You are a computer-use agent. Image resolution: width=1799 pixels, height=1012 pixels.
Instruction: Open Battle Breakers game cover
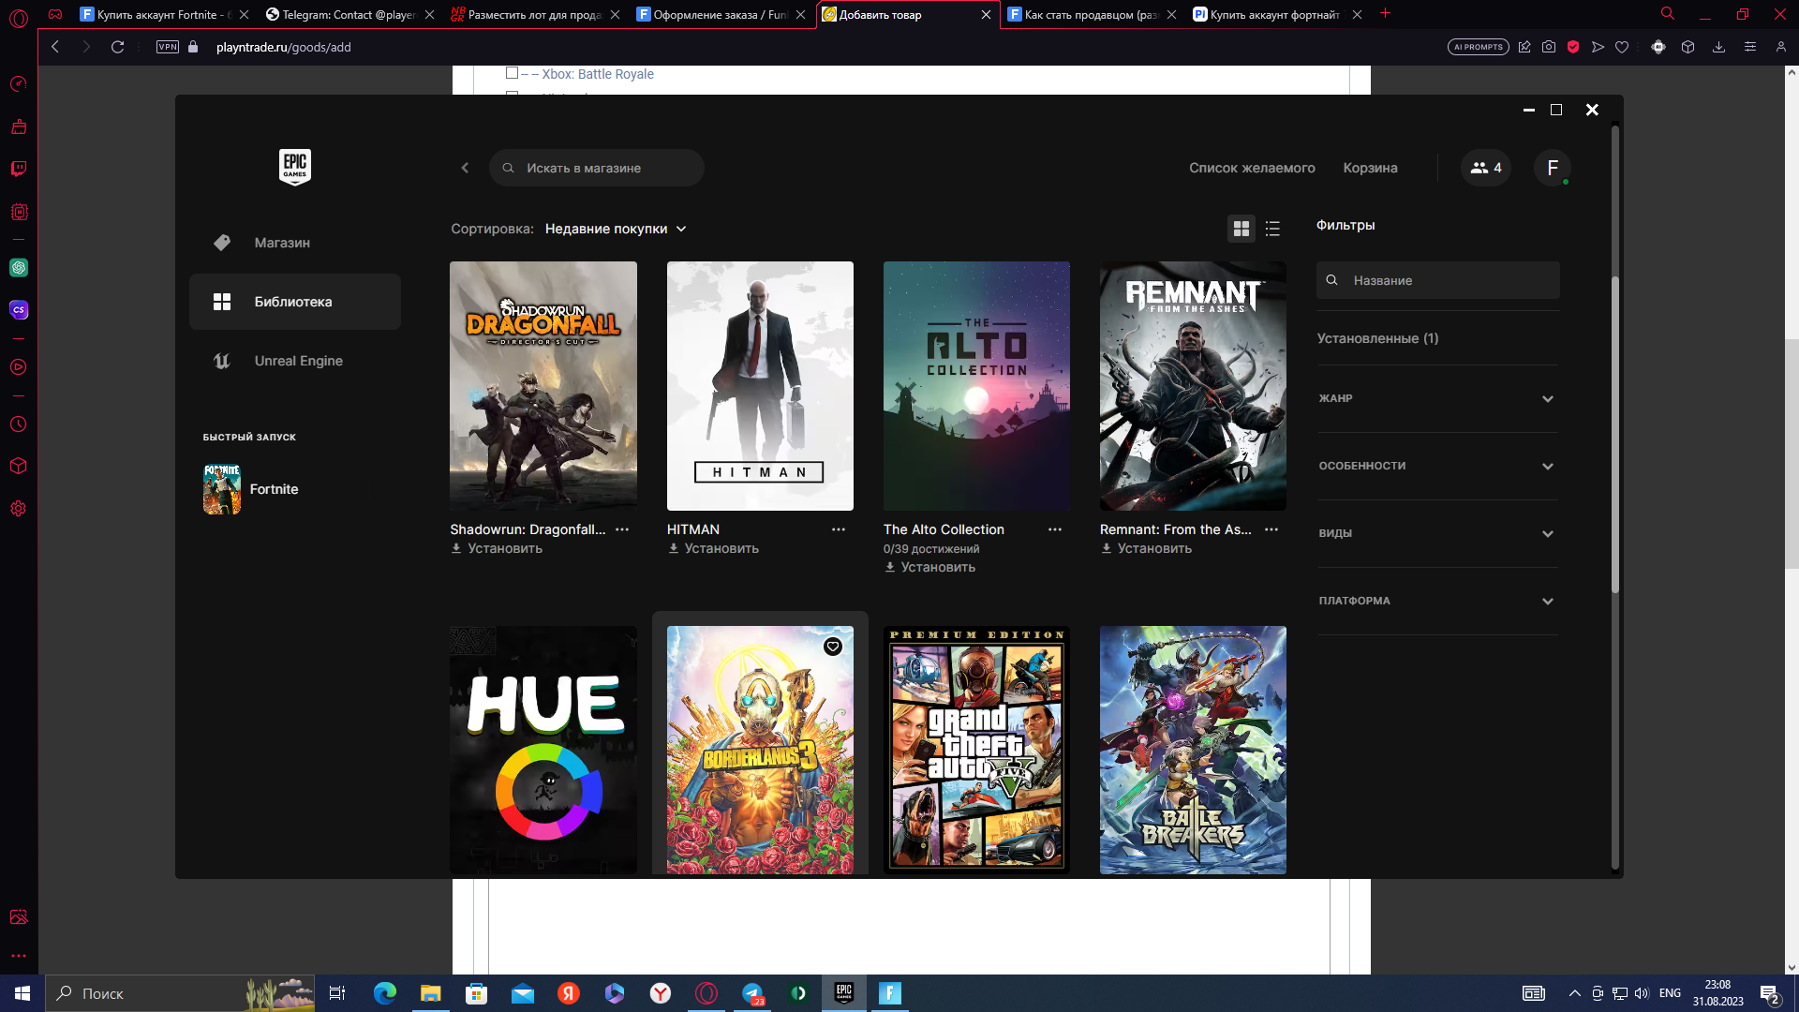(x=1193, y=750)
